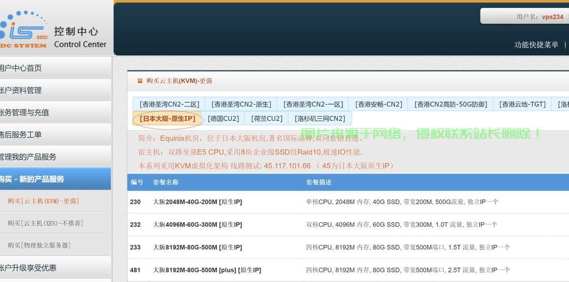Click plan 230 大阪2048M-40G-200M row
This screenshot has height=282, width=569.
[197, 202]
